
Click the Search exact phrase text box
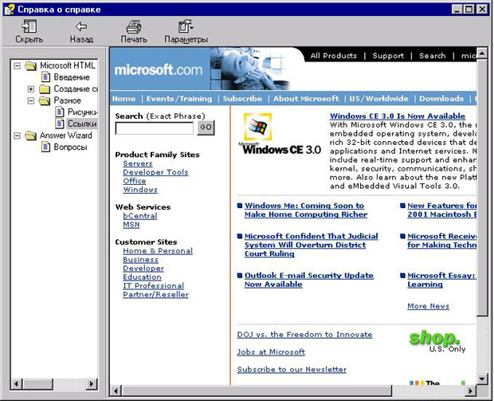pyautogui.click(x=155, y=128)
